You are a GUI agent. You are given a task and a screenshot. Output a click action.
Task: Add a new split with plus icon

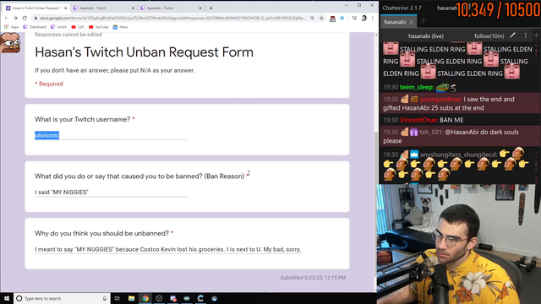pos(536,35)
